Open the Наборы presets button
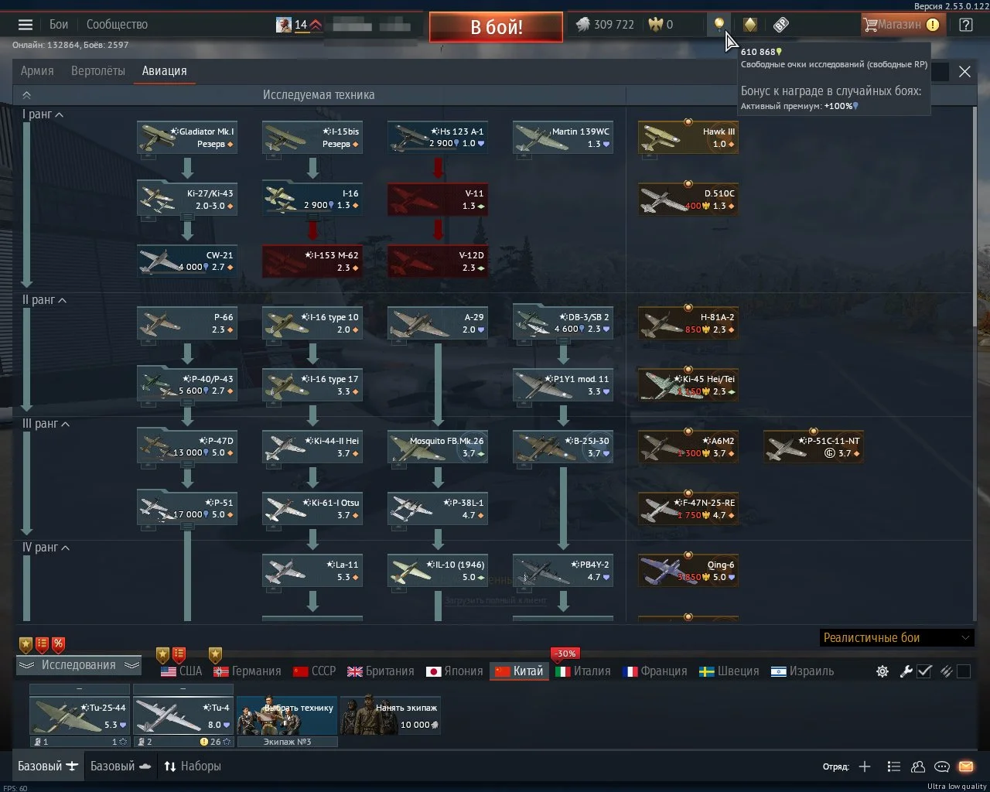 point(193,766)
